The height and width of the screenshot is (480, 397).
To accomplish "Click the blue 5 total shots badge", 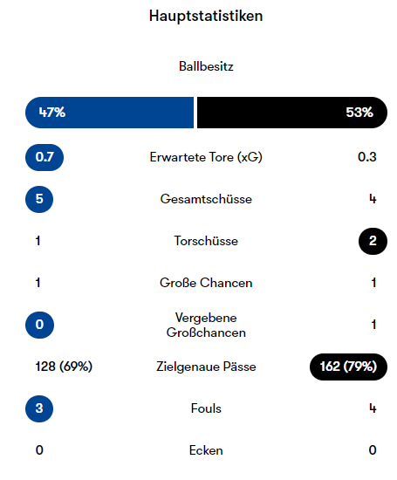I will pos(39,199).
